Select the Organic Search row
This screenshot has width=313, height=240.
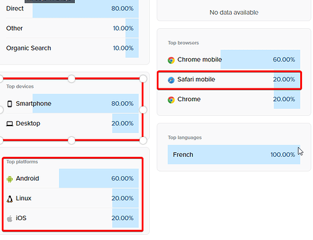[72, 48]
